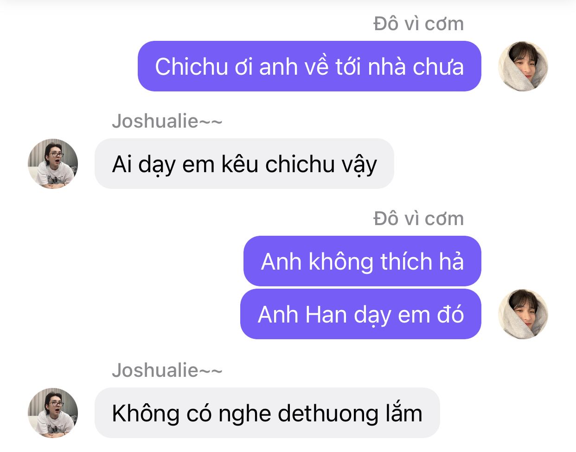
Task: Select the "Ai dạy em kêu chichu vậy" message
Action: point(244,163)
